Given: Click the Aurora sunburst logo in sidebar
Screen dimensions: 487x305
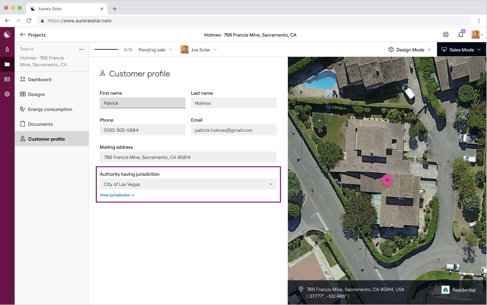Looking at the screenshot, I should (x=7, y=34).
